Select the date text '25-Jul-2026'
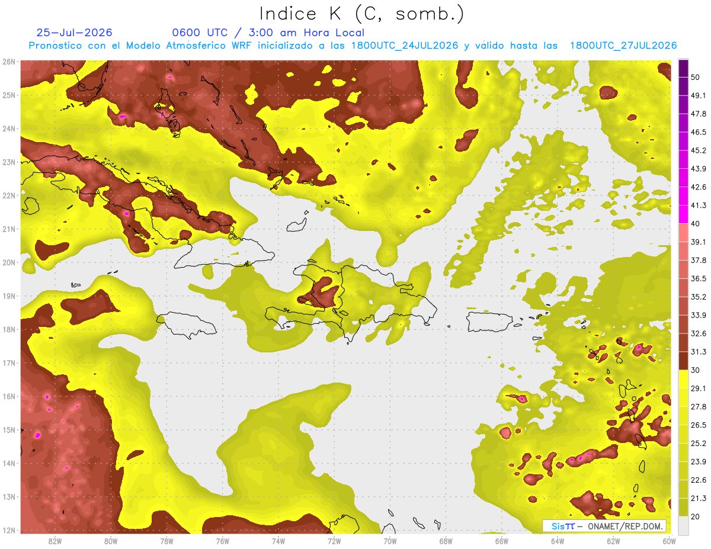711x549 pixels. point(74,33)
